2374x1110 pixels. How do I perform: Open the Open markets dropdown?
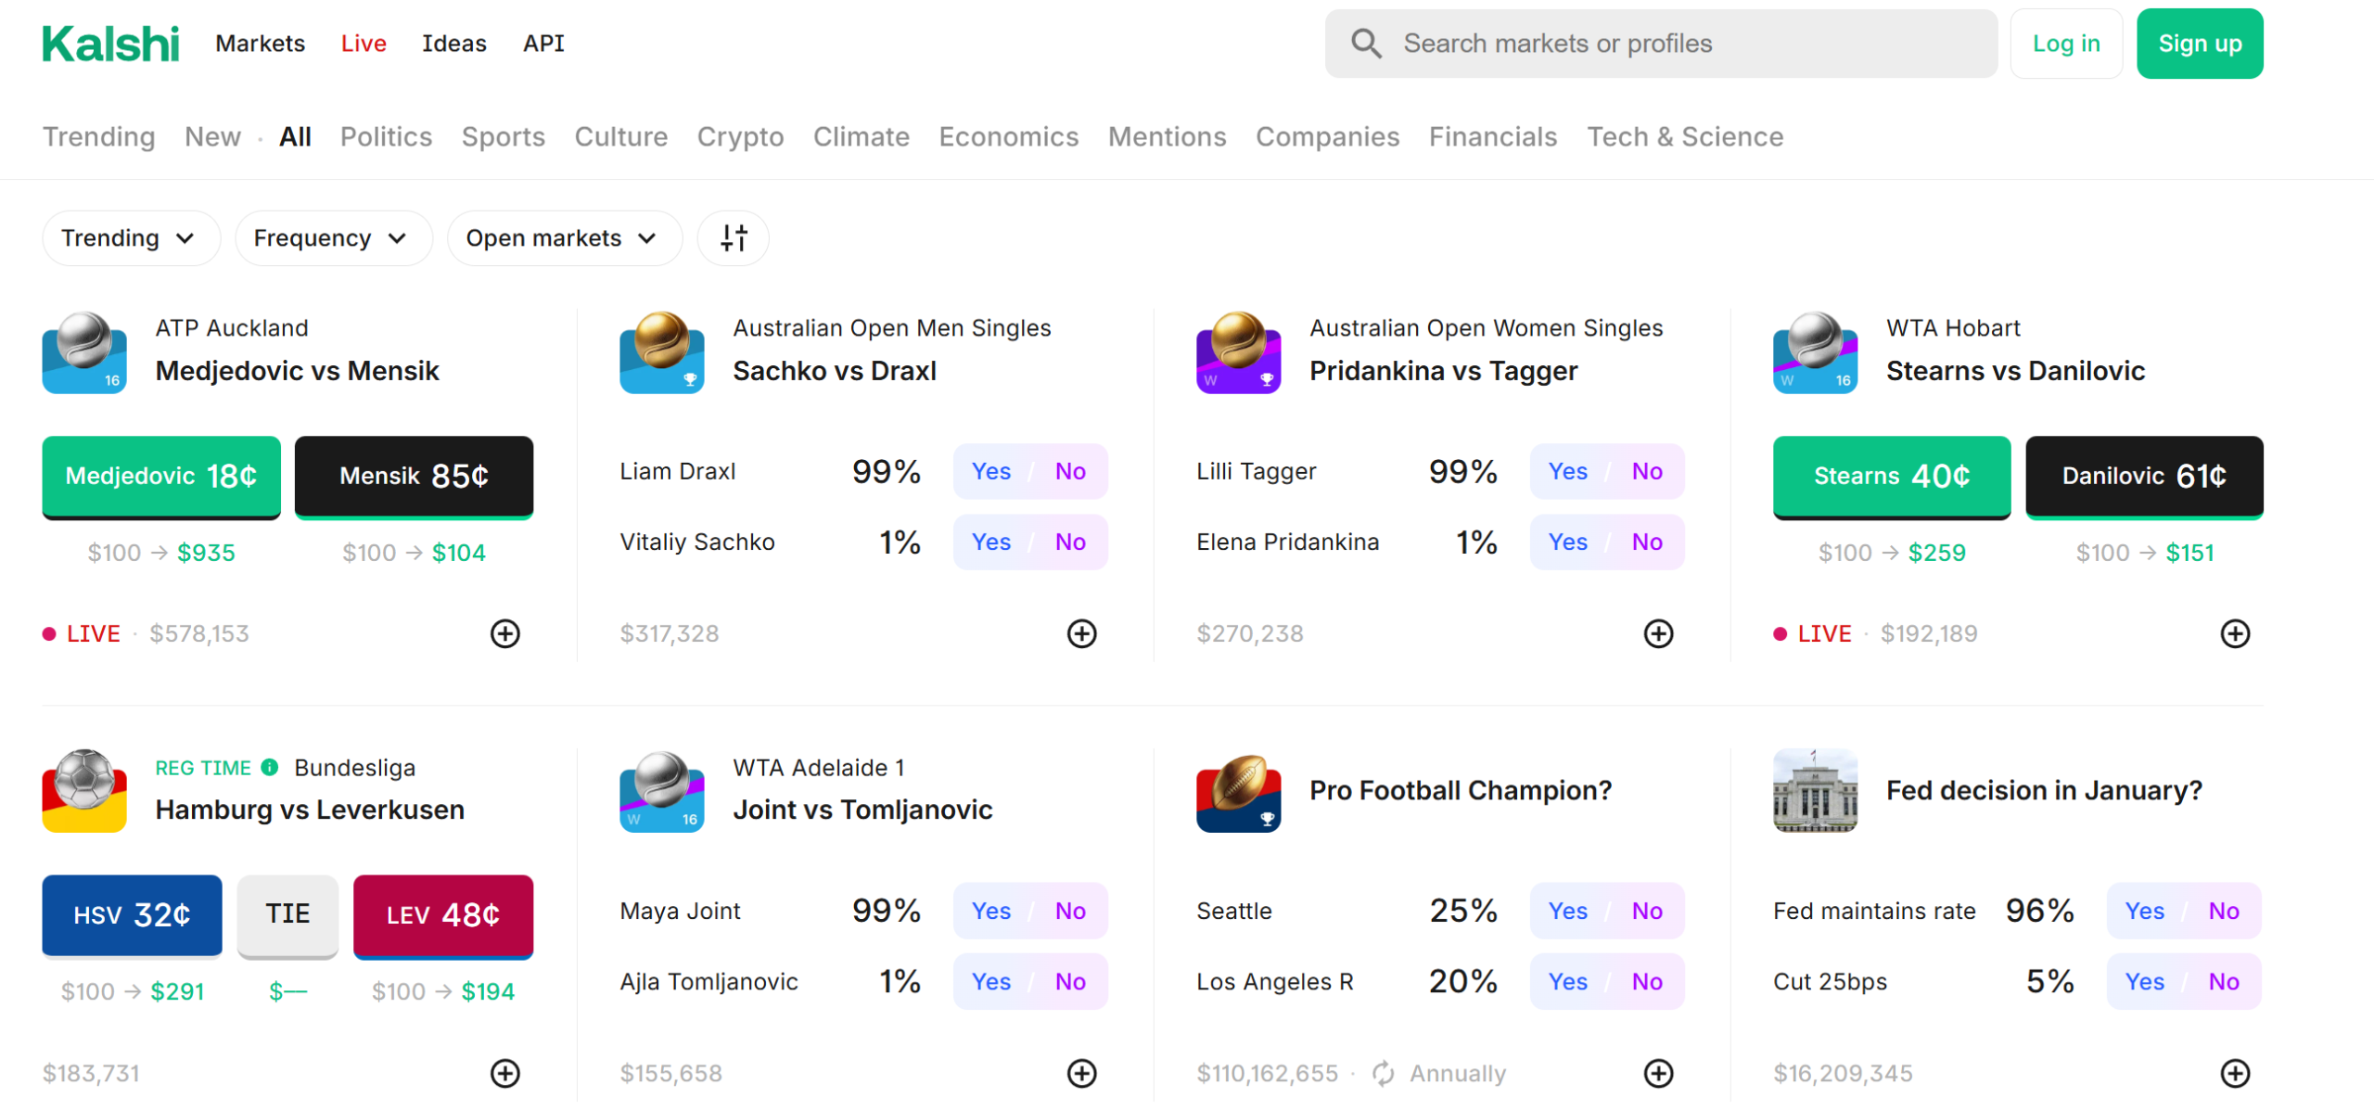563,238
